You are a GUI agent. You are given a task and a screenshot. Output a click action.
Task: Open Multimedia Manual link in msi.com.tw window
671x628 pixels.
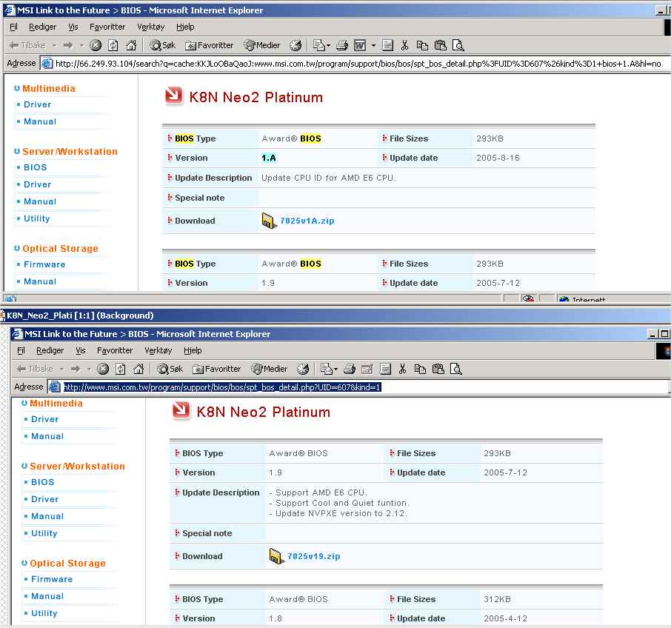(x=47, y=436)
